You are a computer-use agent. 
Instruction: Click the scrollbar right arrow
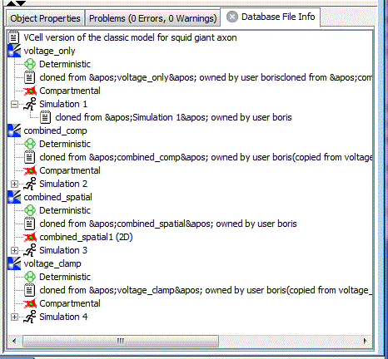365,341
